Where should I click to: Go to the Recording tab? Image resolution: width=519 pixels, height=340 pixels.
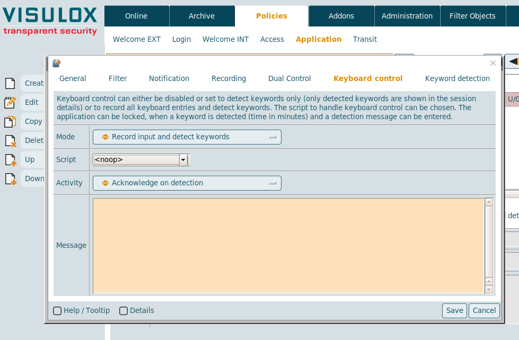point(228,78)
